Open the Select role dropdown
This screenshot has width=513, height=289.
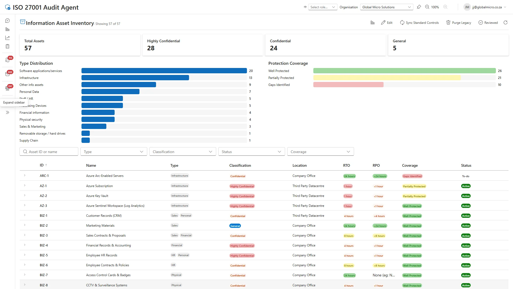click(x=322, y=7)
